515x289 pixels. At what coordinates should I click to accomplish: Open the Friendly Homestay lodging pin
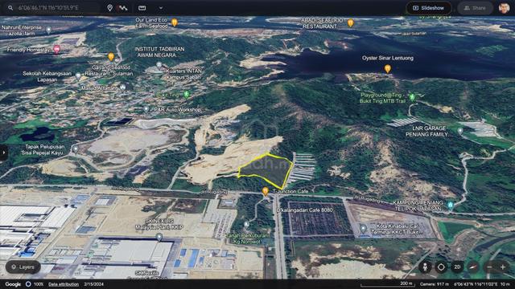pos(57,50)
